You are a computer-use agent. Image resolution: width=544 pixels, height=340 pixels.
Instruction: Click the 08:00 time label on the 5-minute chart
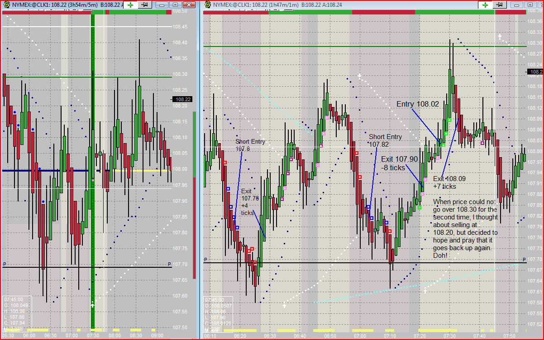(x=115, y=335)
